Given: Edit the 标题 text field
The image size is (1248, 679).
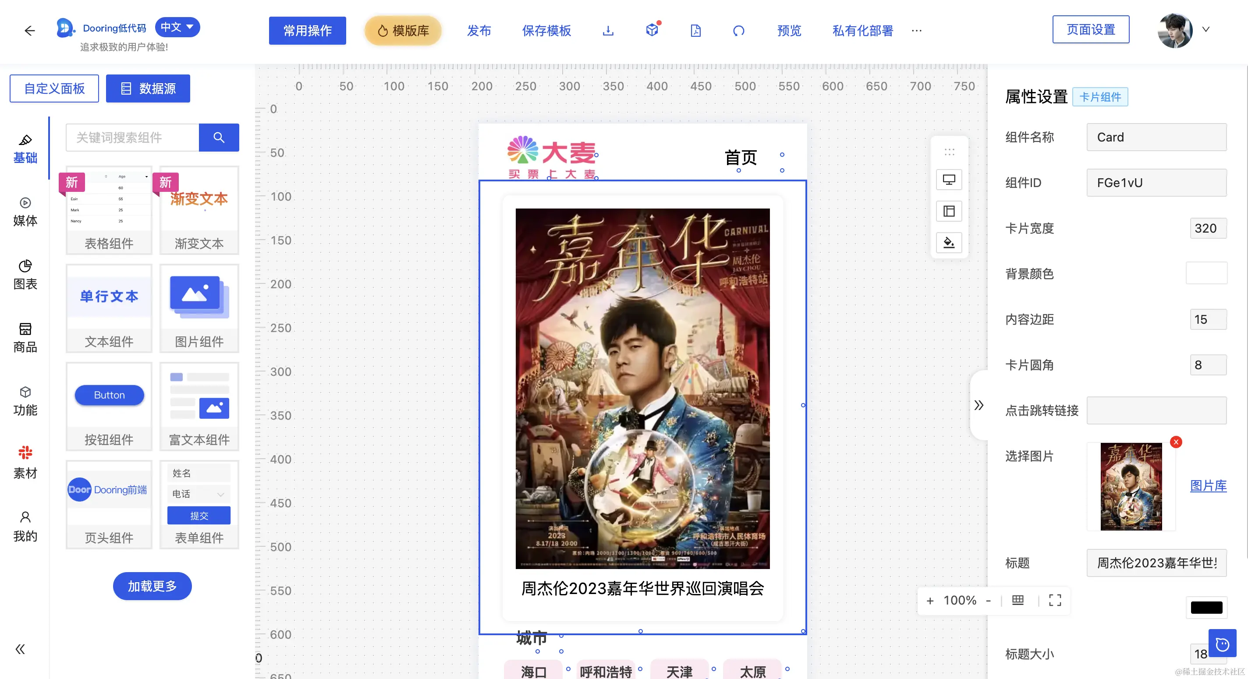Looking at the screenshot, I should 1156,562.
